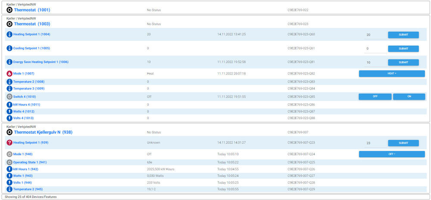Screen dimensions: 431x200
Task: Open the HEAT mode dropdown for Mode 1 (1007)
Action: coord(391,74)
